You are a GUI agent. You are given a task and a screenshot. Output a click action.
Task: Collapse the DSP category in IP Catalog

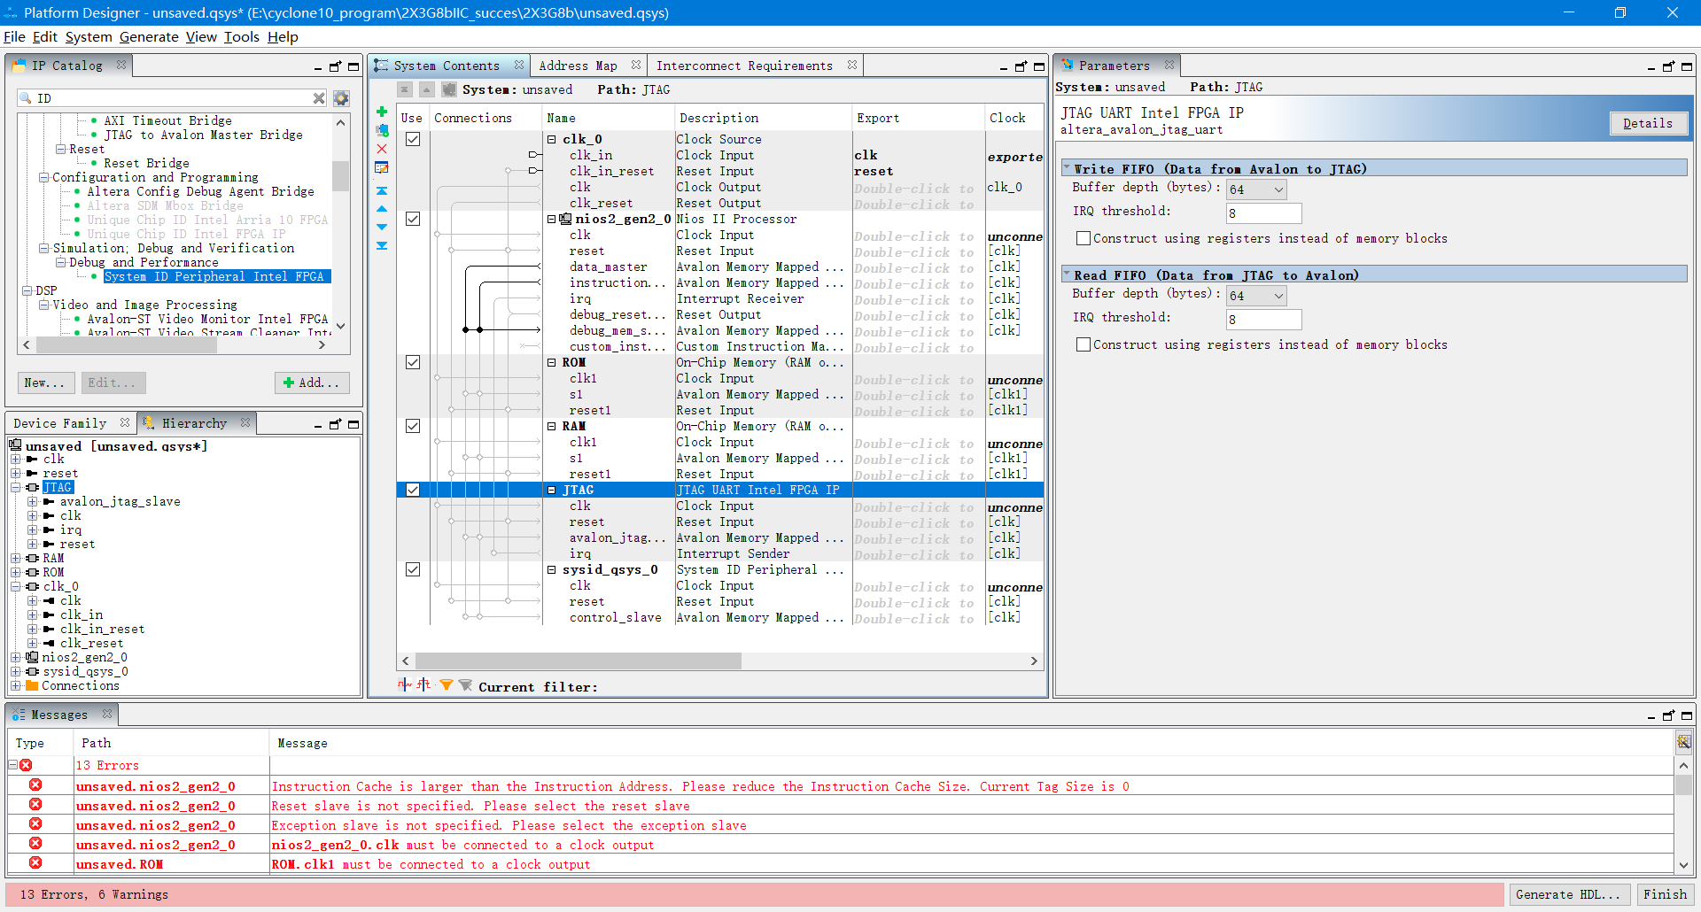tap(27, 290)
